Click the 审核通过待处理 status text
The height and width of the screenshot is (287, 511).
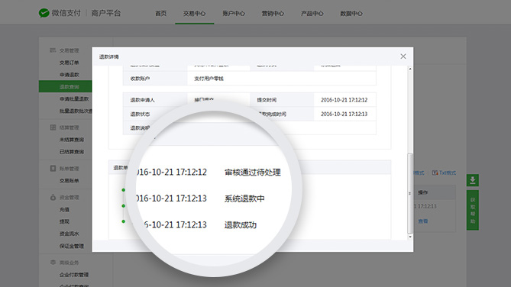point(253,172)
